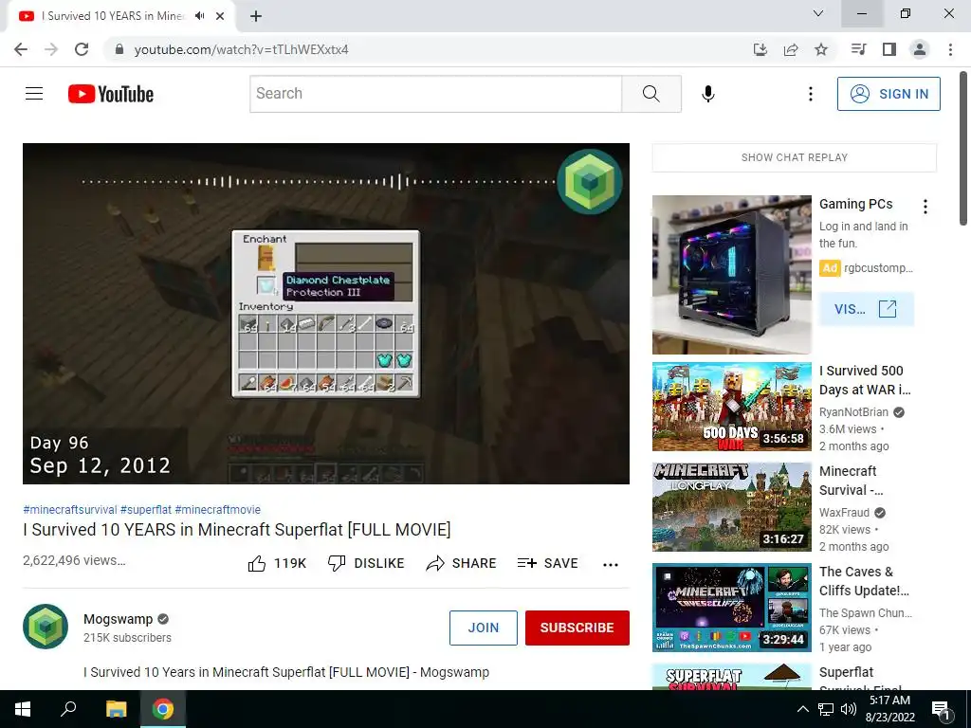Open network status tray icon
971x728 pixels.
(826, 709)
